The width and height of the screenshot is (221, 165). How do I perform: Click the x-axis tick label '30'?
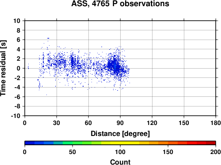click(x=57, y=123)
